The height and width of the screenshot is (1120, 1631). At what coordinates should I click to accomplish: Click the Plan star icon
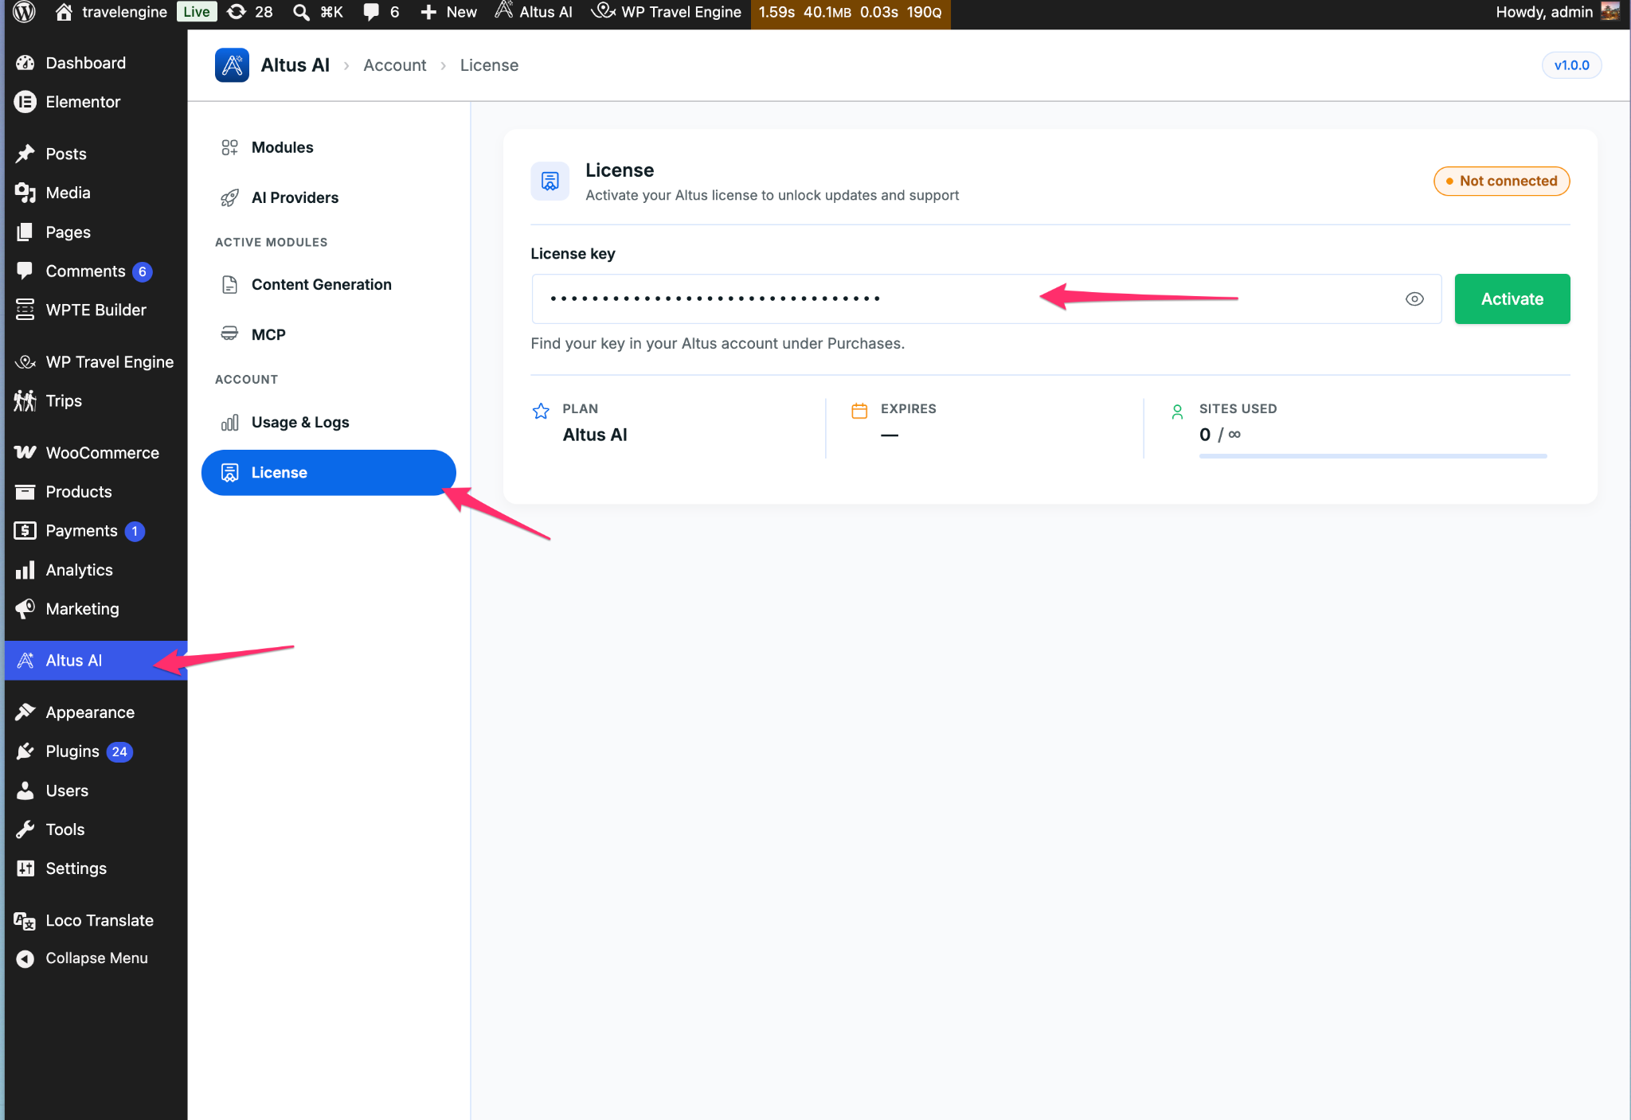point(541,411)
